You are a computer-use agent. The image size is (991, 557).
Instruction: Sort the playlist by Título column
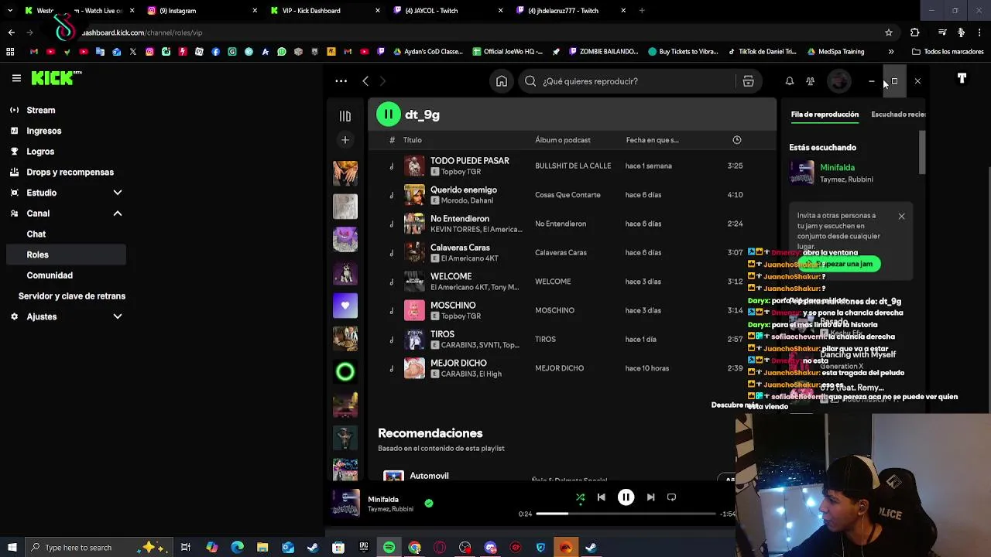click(x=412, y=140)
